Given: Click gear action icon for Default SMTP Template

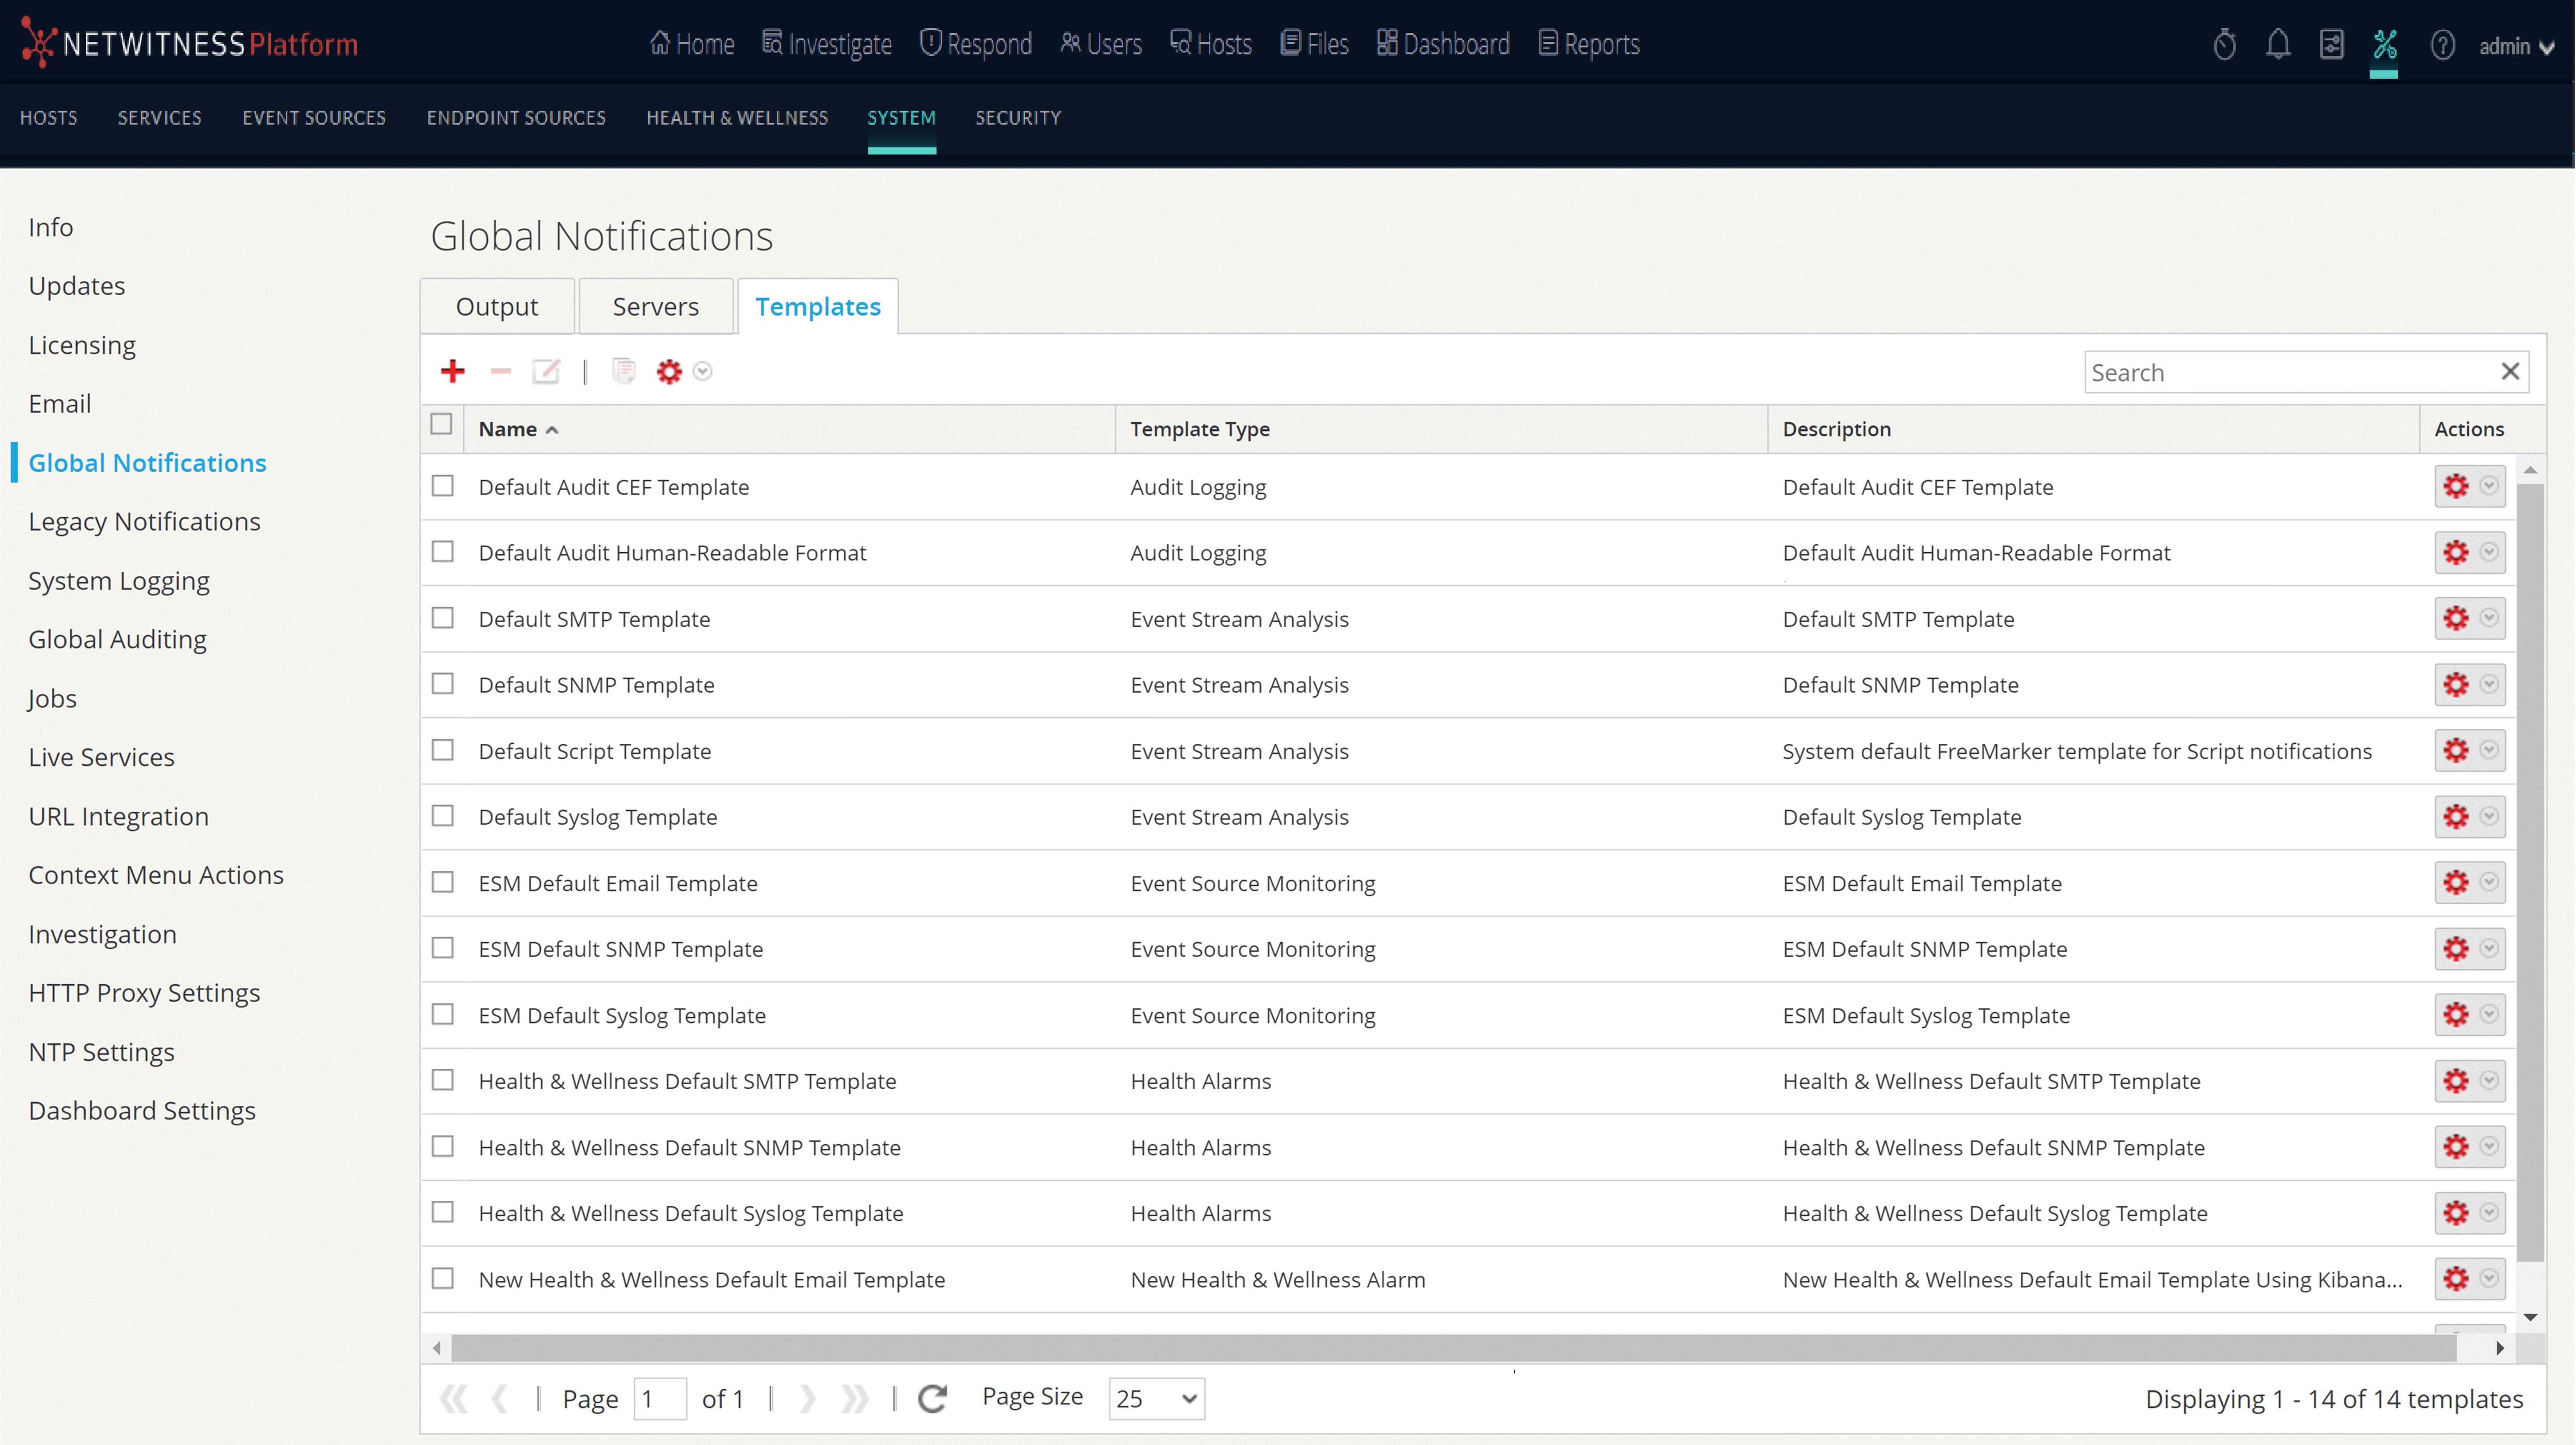Looking at the screenshot, I should pos(2456,619).
